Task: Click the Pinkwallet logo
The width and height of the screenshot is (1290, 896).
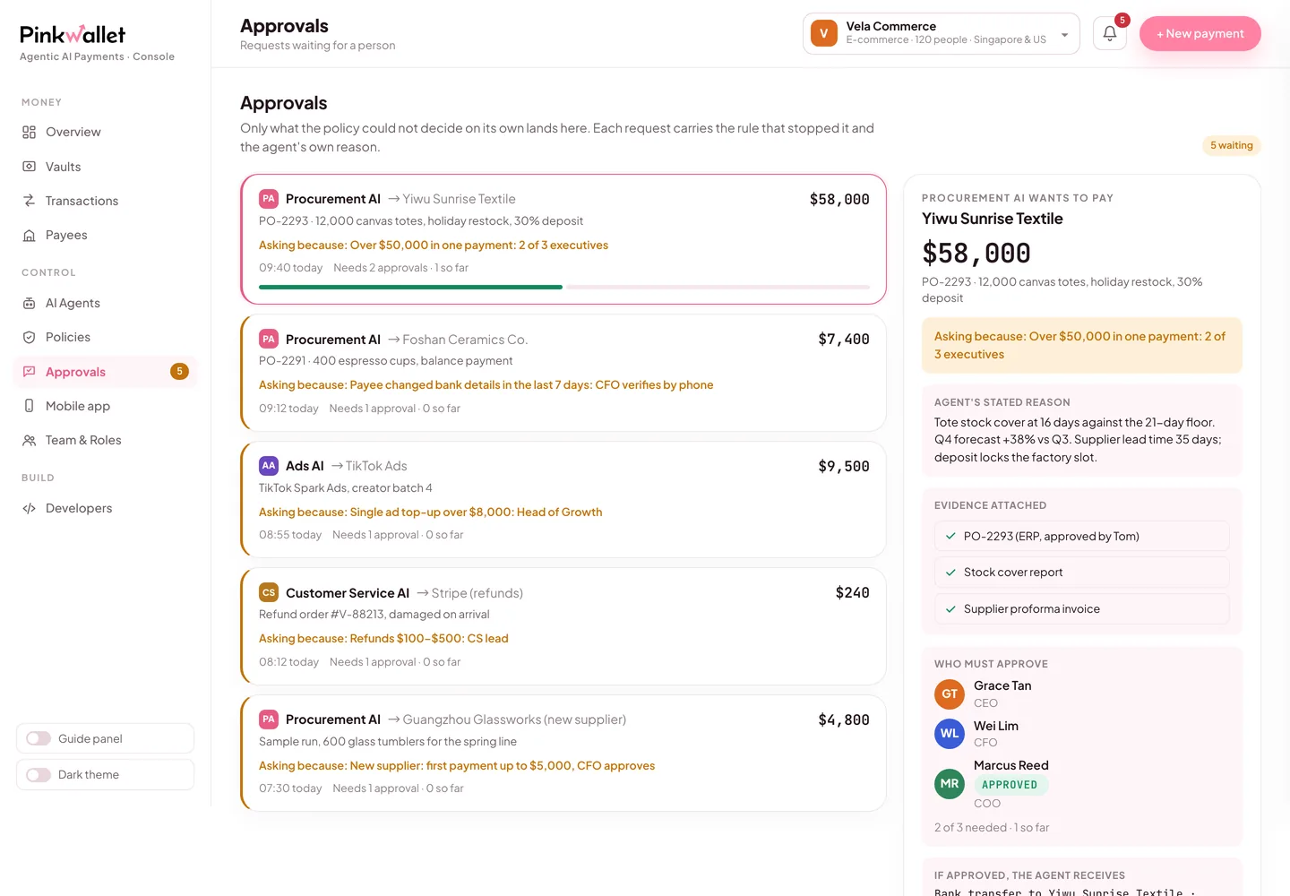Action: pyautogui.click(x=73, y=34)
